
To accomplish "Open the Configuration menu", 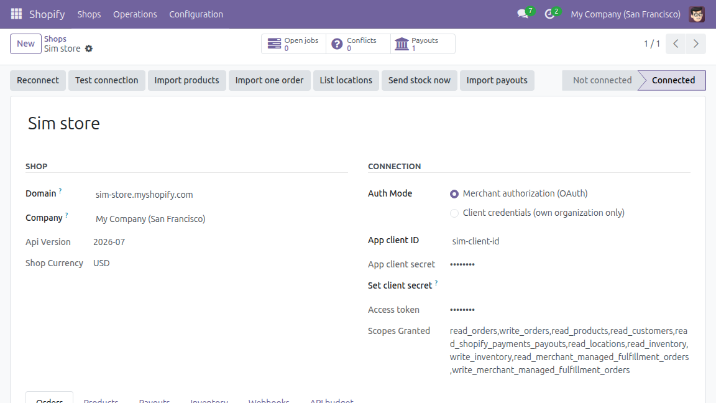I will point(196,14).
